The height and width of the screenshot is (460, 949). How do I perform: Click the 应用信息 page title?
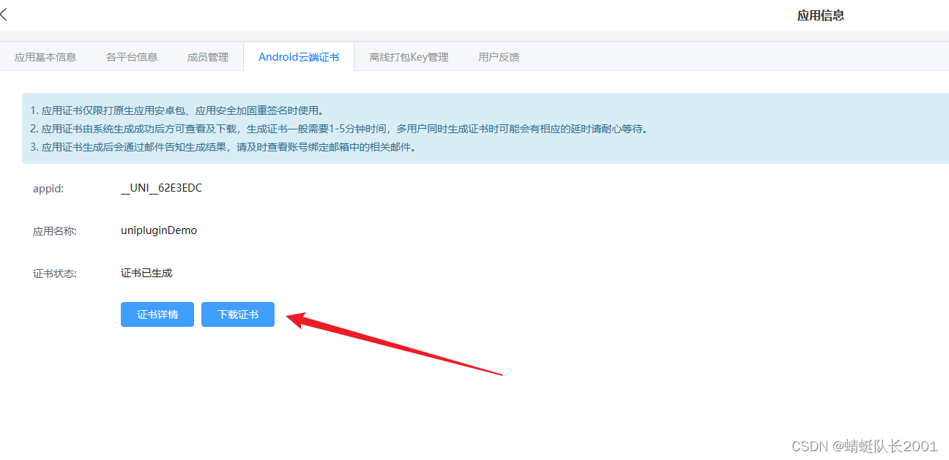(x=821, y=15)
